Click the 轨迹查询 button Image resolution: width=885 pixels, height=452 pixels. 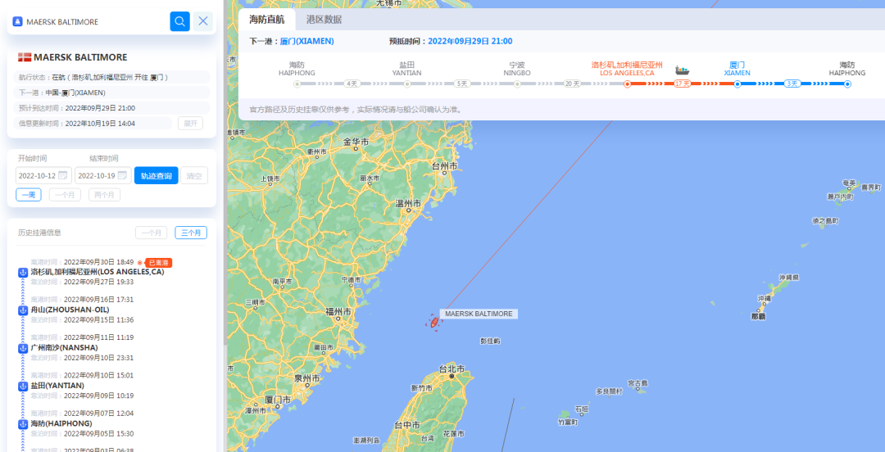click(157, 175)
